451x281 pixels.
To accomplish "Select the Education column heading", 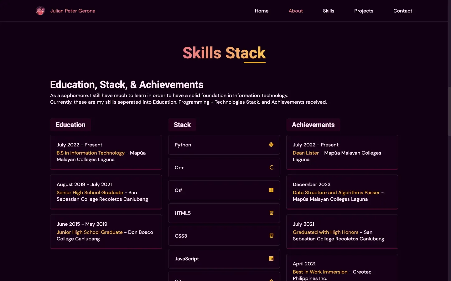I will (x=70, y=125).
